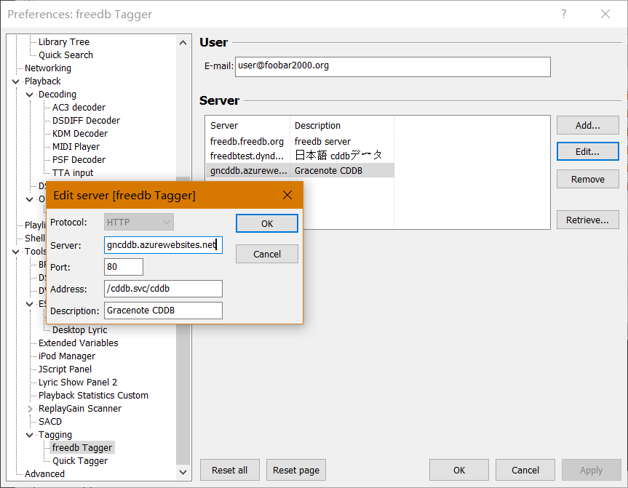The width and height of the screenshot is (628, 488).
Task: Open Lyric Show Panel 2 page
Action: pyautogui.click(x=78, y=383)
